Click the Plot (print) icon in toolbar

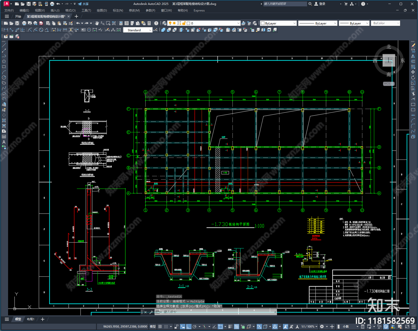click(24, 23)
